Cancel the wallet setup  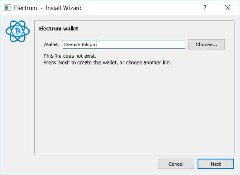click(x=176, y=164)
